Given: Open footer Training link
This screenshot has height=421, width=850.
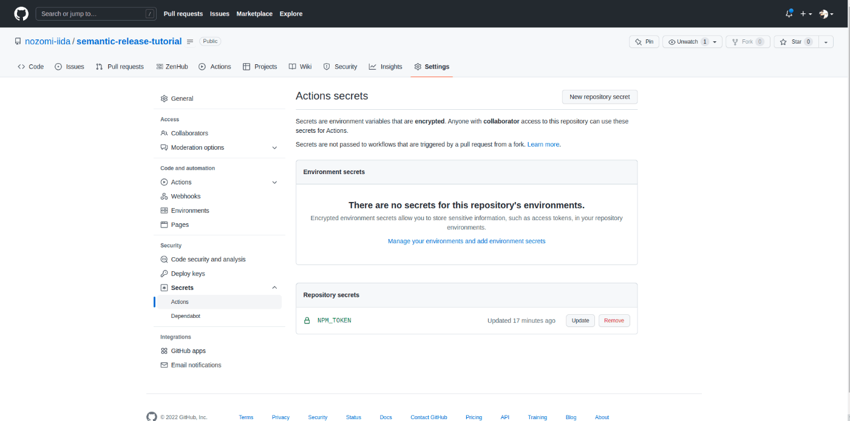Looking at the screenshot, I should pyautogui.click(x=537, y=417).
